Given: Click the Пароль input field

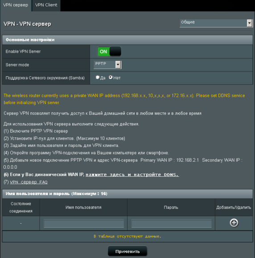Looking at the screenshot, I should [171, 223].
